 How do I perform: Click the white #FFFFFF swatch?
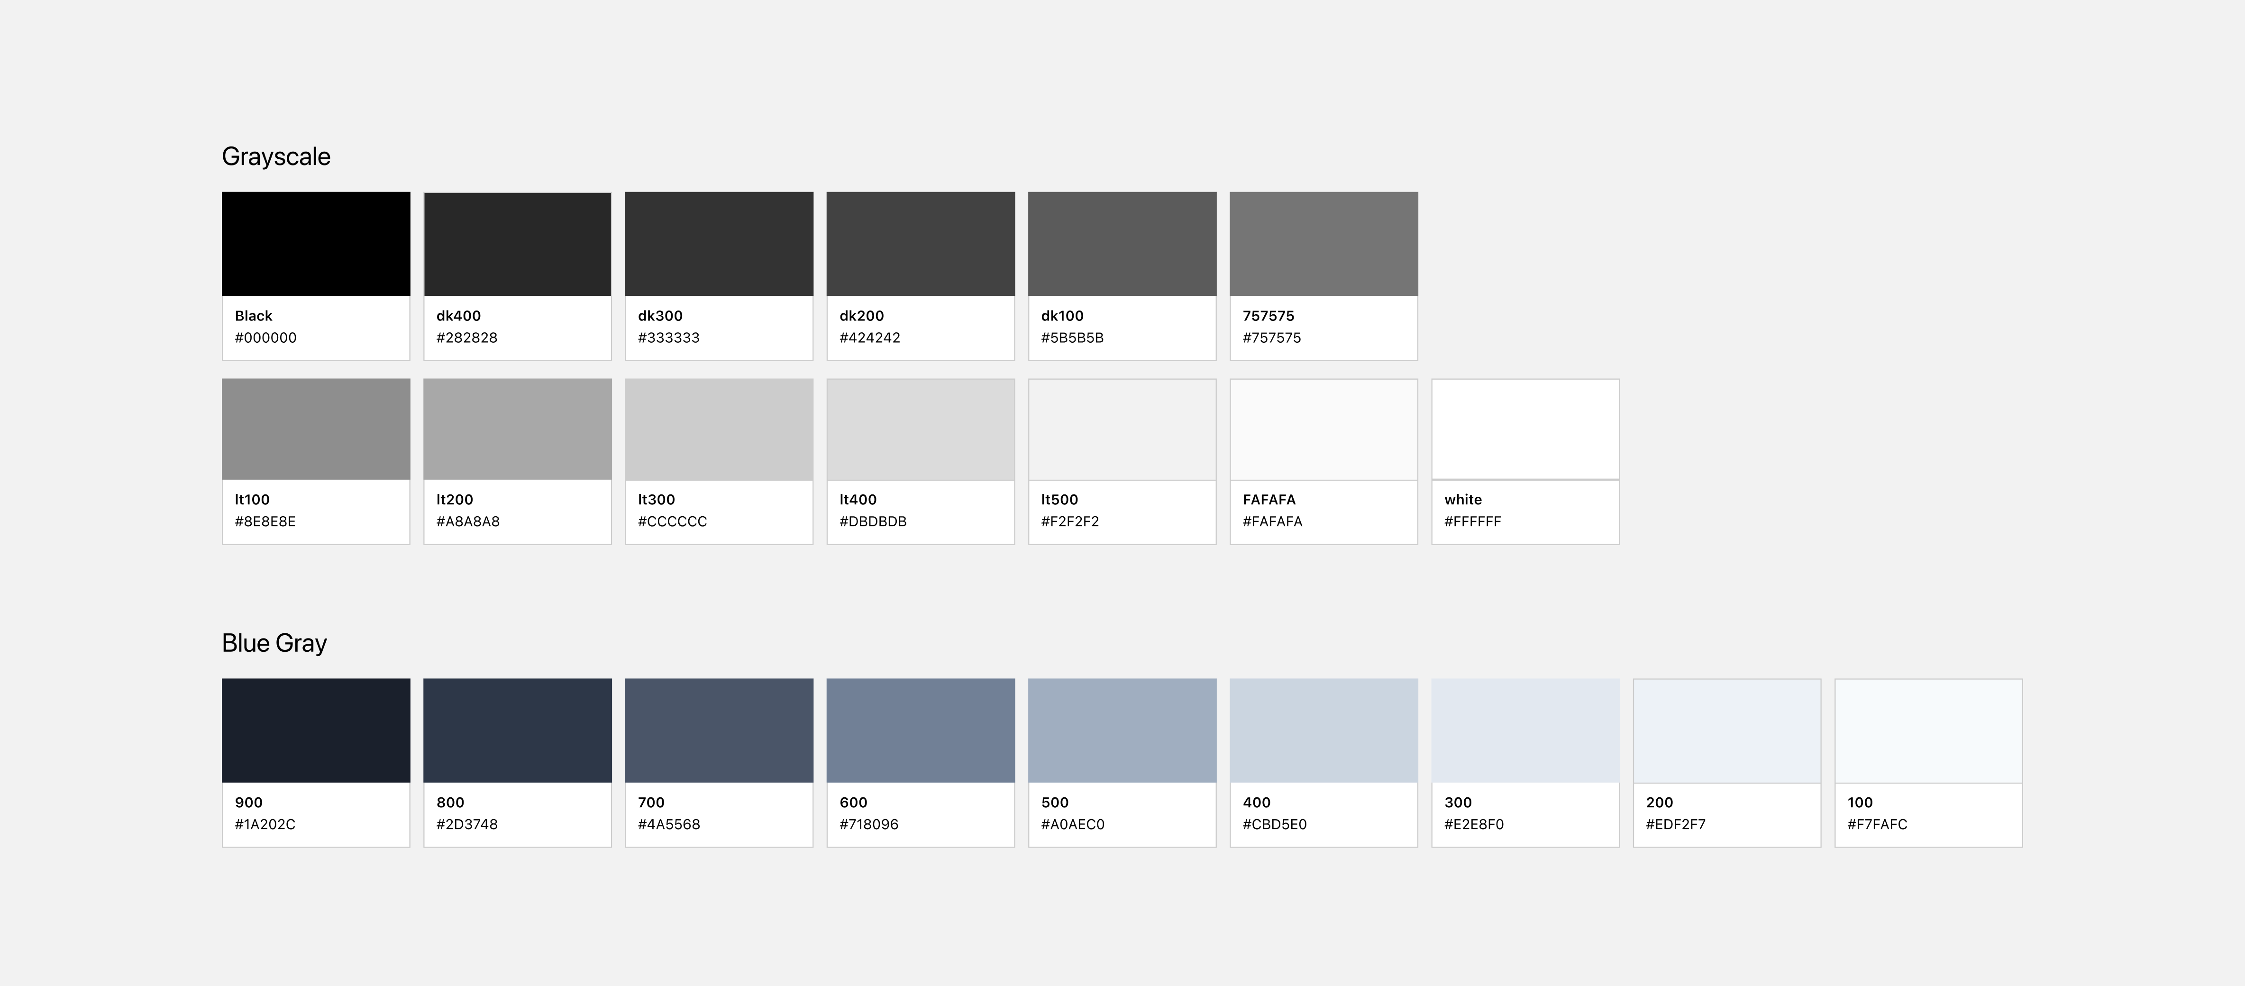(x=1525, y=429)
